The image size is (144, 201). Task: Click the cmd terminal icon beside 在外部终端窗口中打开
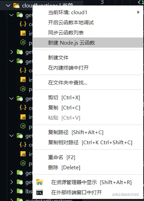pos(39,192)
